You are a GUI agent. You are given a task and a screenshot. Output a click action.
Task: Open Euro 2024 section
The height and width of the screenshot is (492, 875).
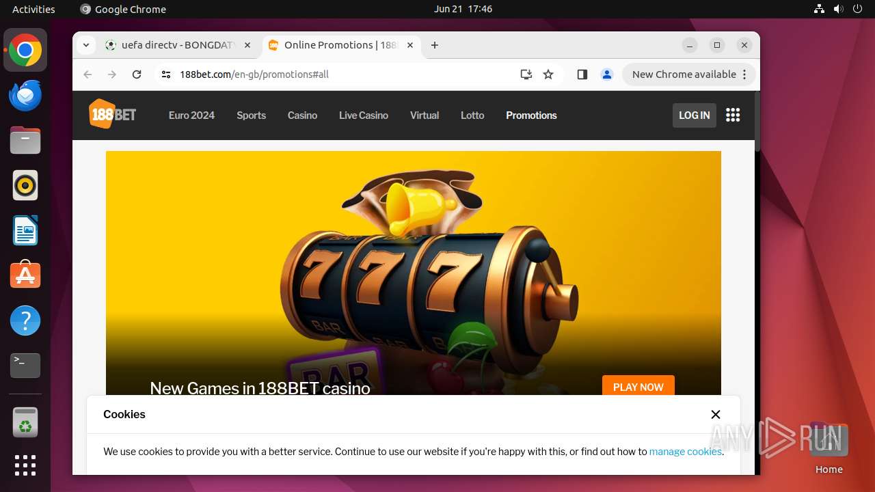(x=191, y=115)
